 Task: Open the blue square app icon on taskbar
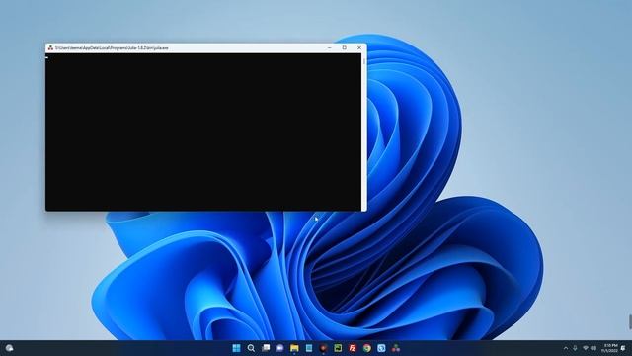click(x=382, y=348)
